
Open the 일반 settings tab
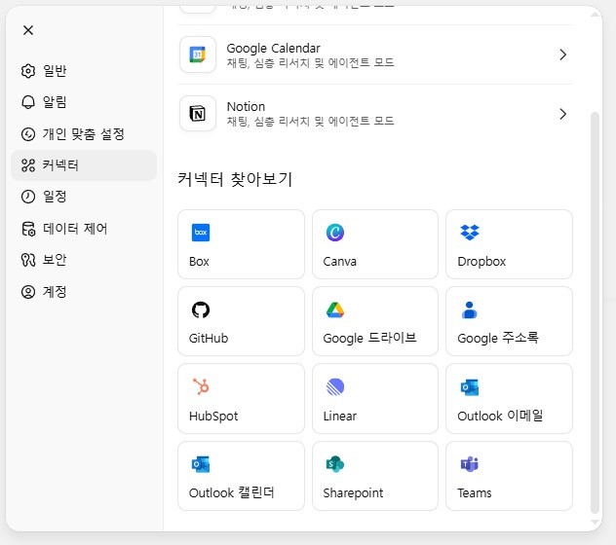click(x=83, y=71)
